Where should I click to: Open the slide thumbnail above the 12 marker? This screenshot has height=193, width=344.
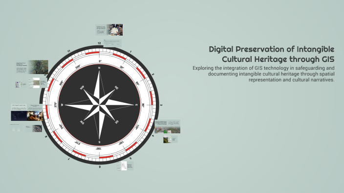pos(109,30)
